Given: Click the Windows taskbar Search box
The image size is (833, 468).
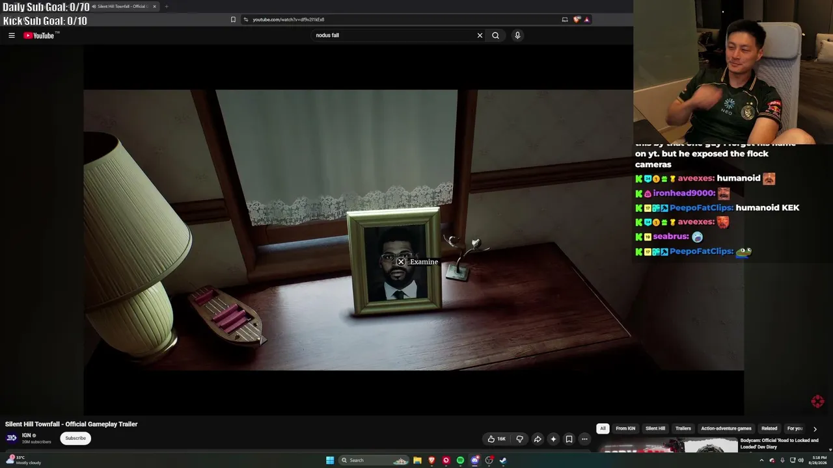Looking at the screenshot, I should click(374, 460).
